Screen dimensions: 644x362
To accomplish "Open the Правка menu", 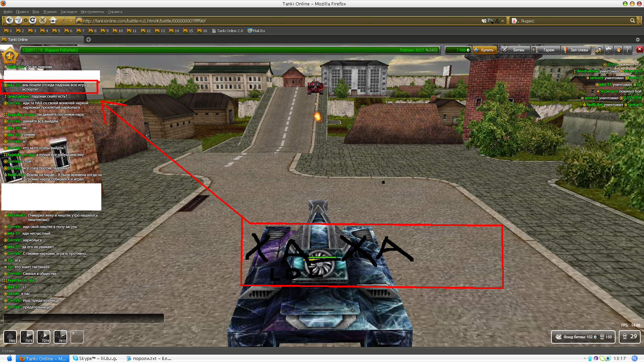I will (x=22, y=12).
